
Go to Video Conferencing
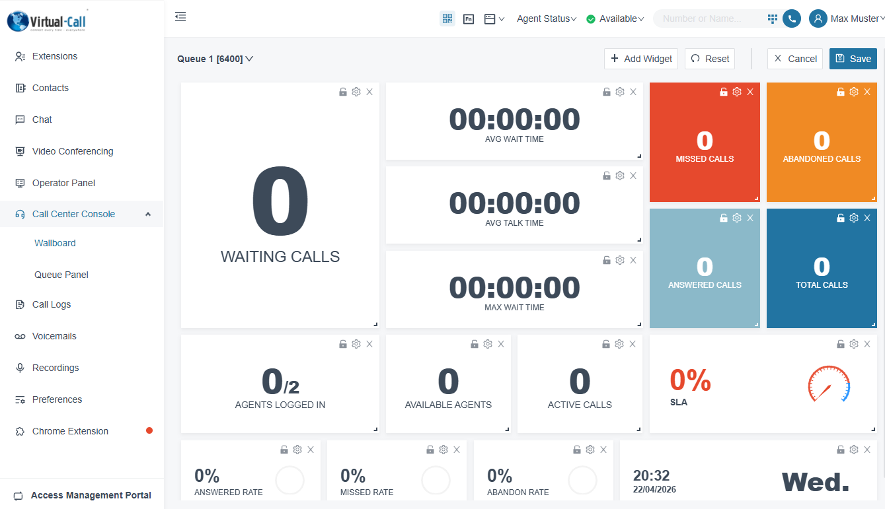click(82, 151)
